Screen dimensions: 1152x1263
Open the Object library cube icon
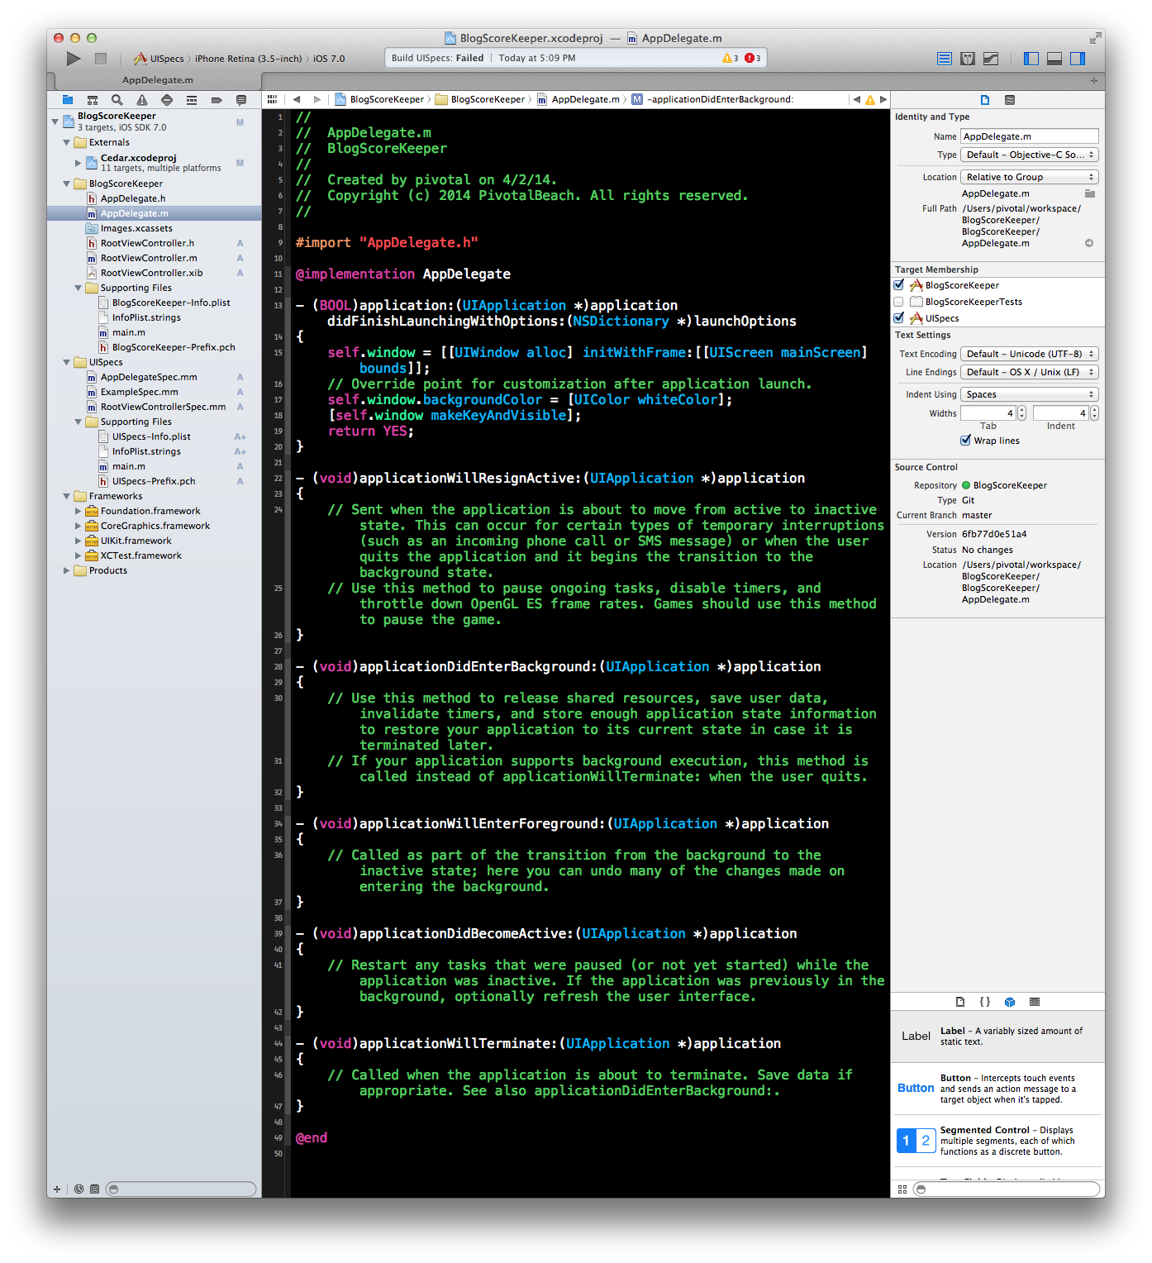(1010, 1002)
